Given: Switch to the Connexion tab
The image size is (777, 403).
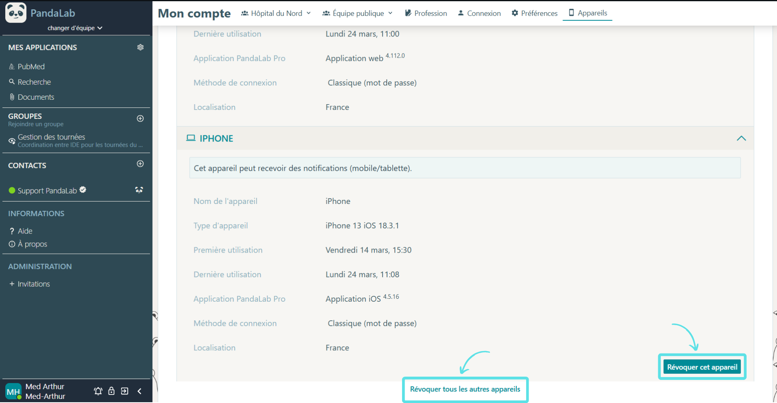Looking at the screenshot, I should (x=479, y=13).
